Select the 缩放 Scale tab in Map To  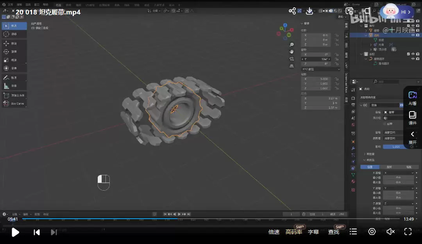point(409,167)
